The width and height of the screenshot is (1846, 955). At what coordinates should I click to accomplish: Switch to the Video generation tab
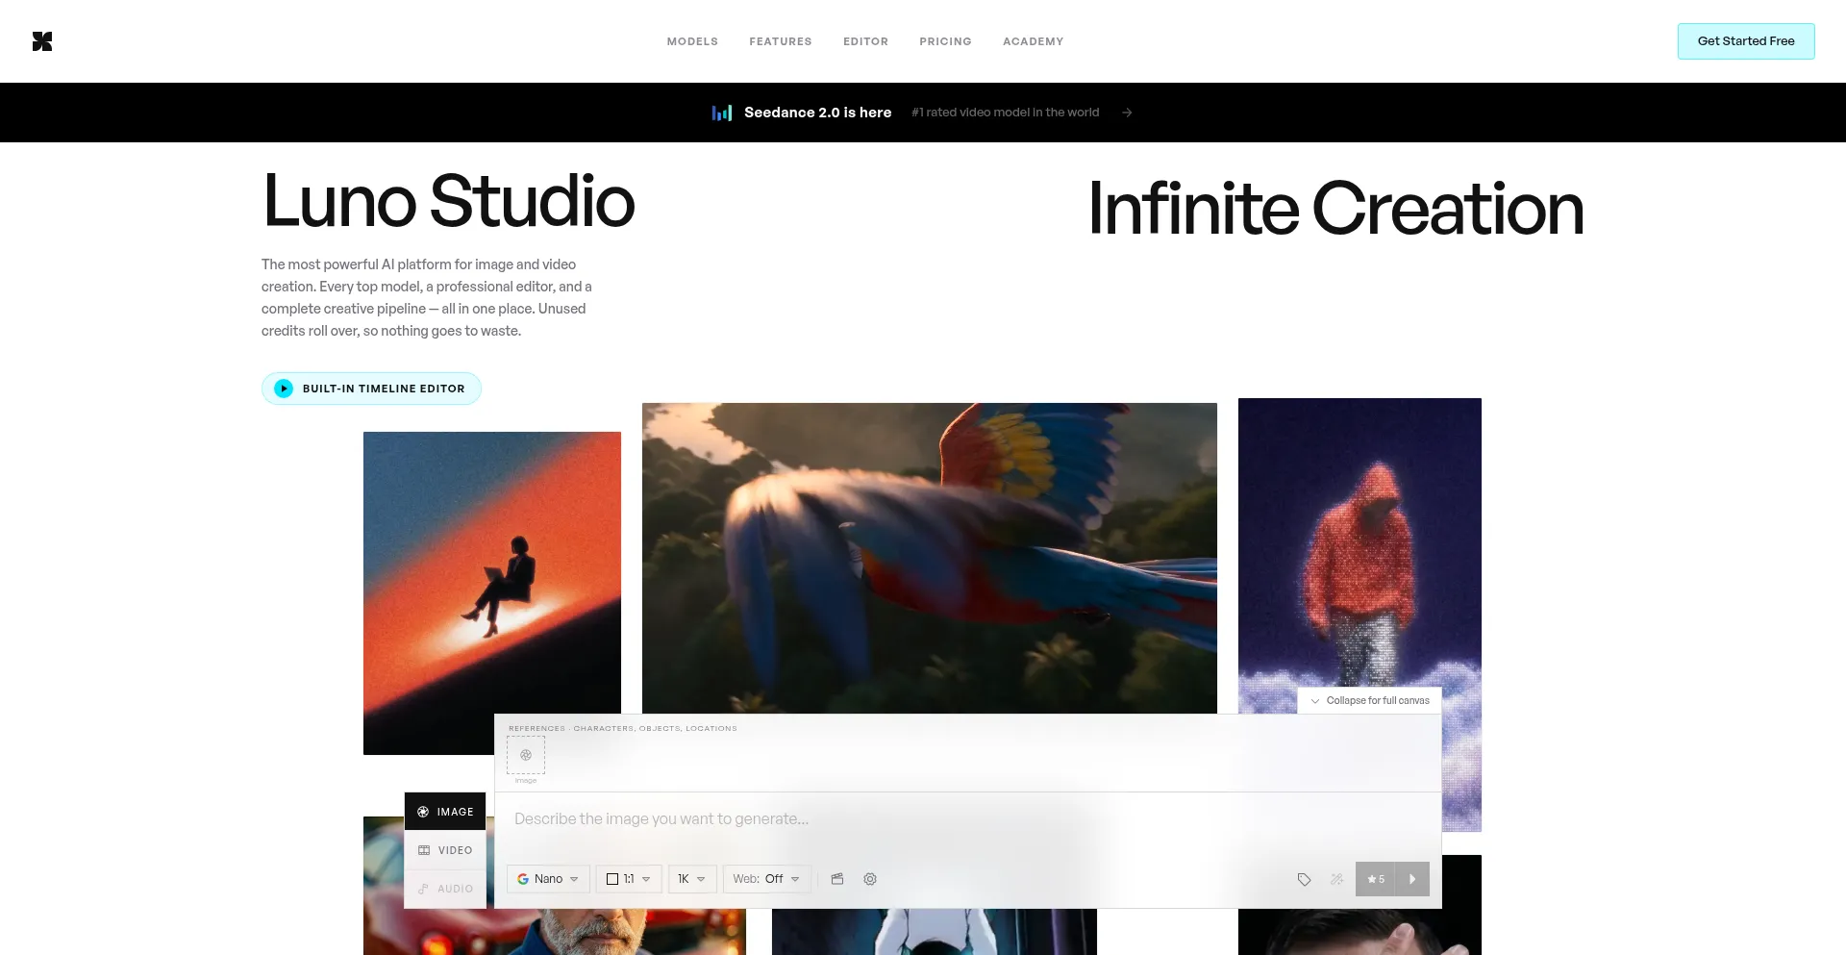coord(445,850)
